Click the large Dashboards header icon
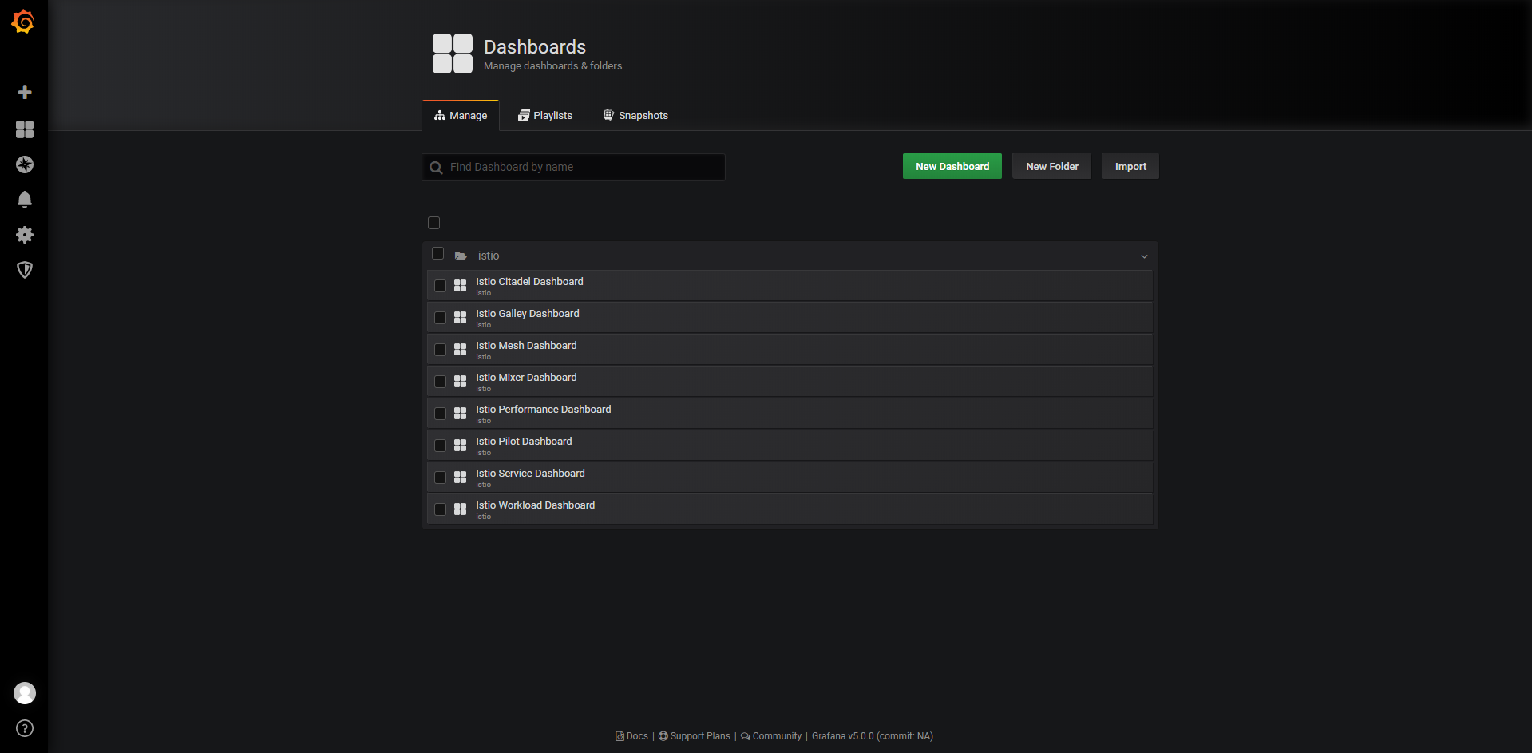Screen dimensions: 1532x753 pyautogui.click(x=453, y=54)
